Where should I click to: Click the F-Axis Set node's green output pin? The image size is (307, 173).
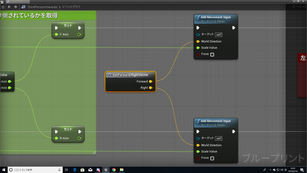[79, 34]
